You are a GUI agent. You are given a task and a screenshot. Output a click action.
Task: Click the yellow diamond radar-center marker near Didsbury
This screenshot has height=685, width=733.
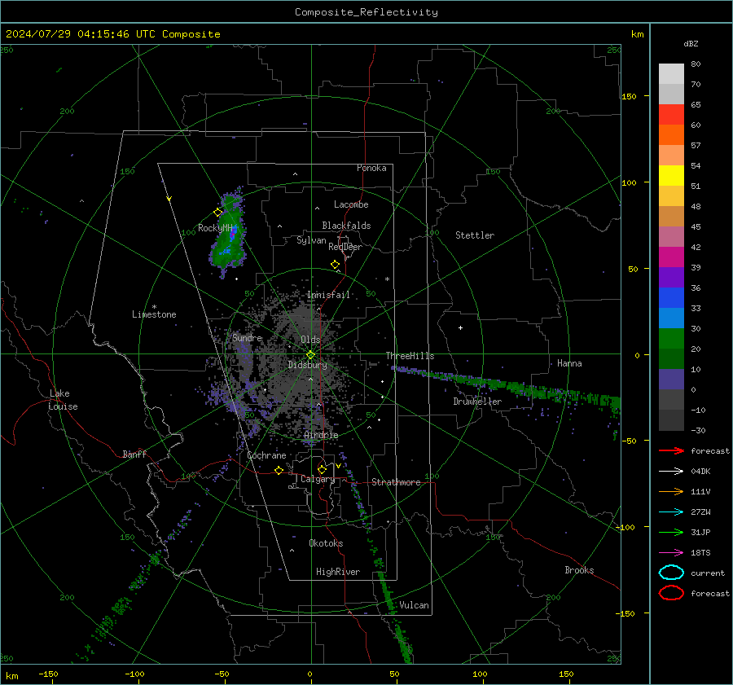(x=310, y=355)
